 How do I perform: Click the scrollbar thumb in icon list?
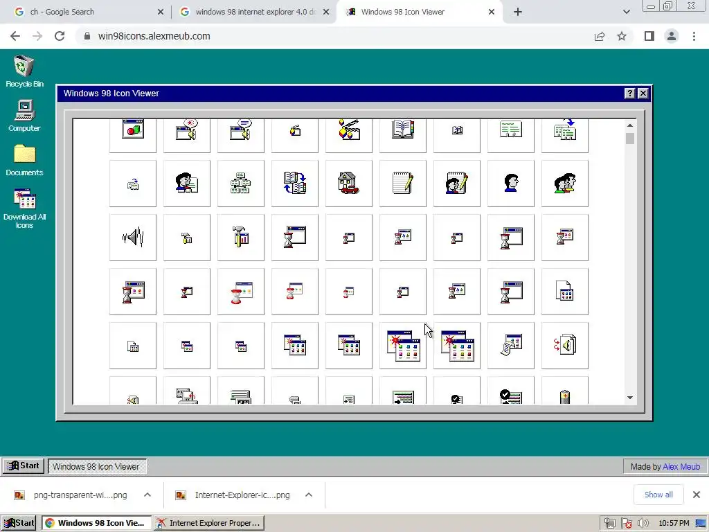(x=630, y=139)
